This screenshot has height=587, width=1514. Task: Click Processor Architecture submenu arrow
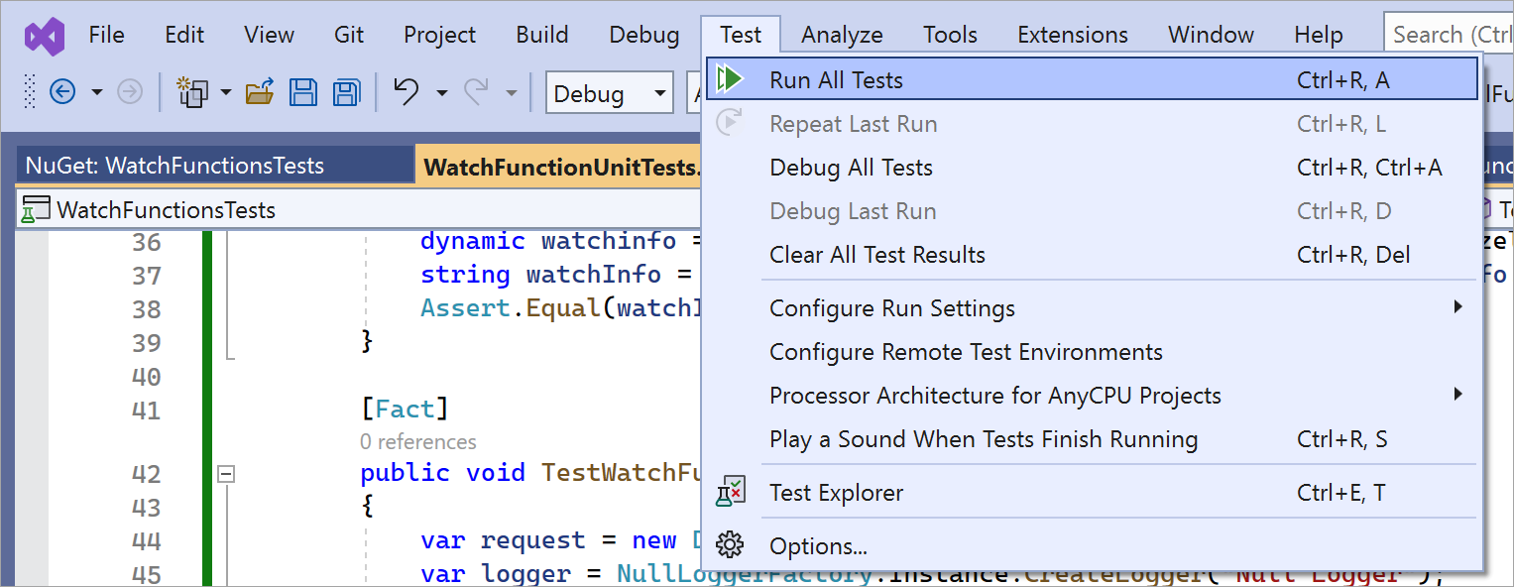1458,395
